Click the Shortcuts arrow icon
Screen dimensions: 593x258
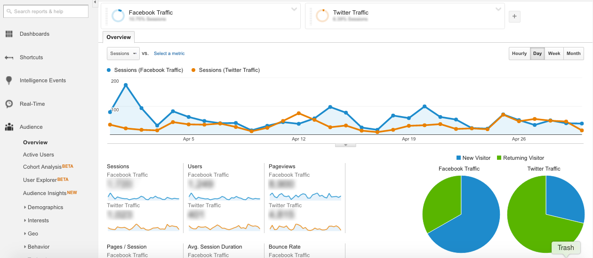coord(8,57)
